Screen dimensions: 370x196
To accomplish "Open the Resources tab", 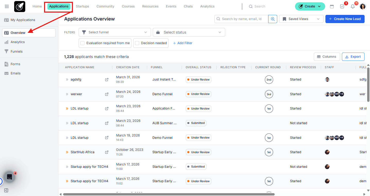I will [150, 6].
